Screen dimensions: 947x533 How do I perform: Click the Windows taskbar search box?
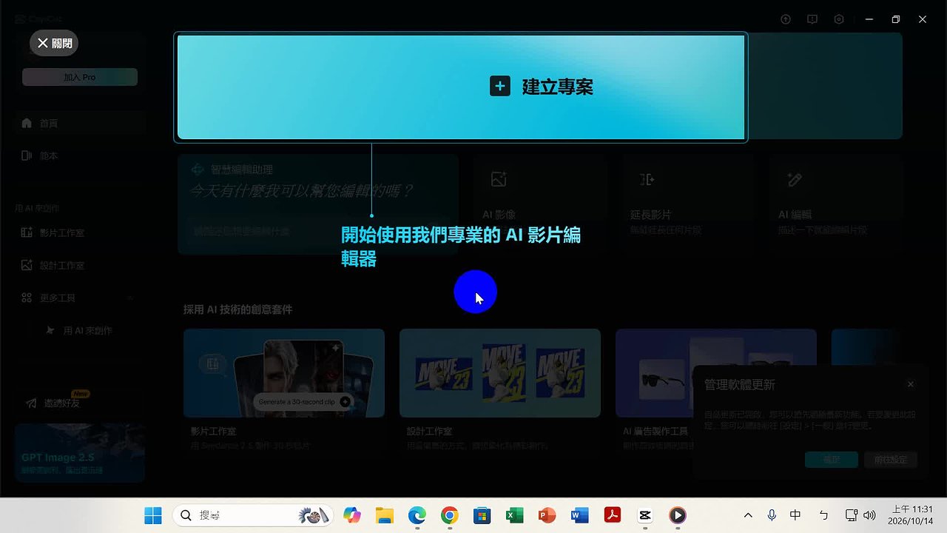tap(252, 515)
